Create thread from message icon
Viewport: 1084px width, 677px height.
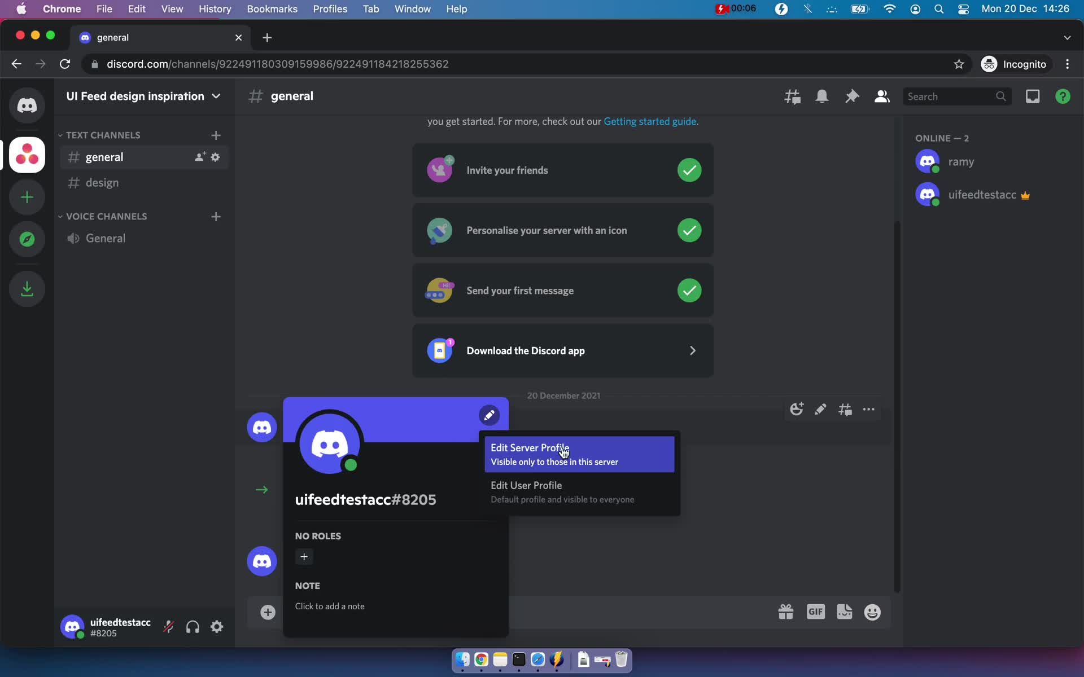point(845,410)
